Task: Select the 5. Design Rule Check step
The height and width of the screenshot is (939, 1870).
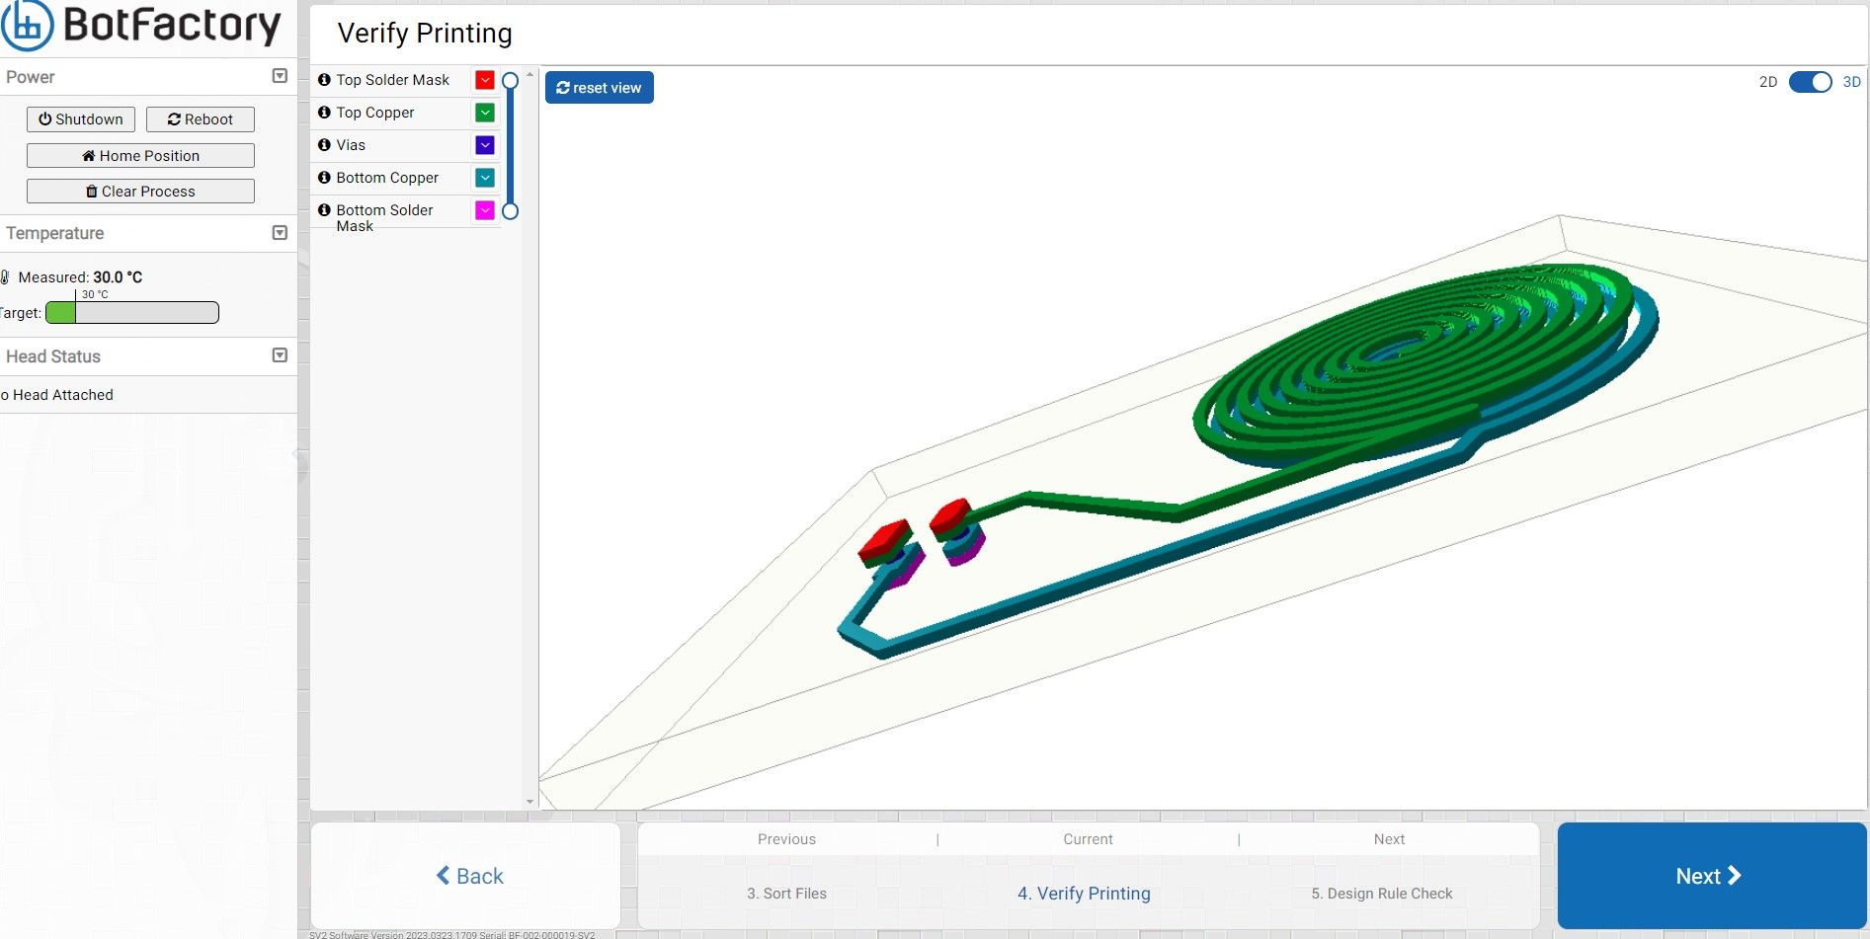Action: (1381, 893)
